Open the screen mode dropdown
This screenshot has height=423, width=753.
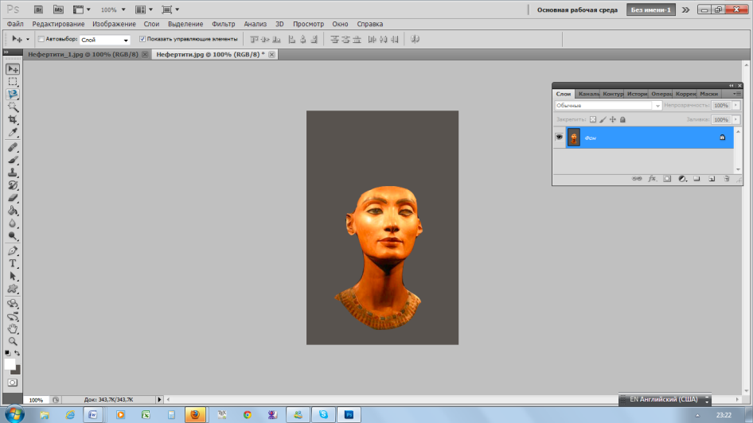(x=170, y=10)
